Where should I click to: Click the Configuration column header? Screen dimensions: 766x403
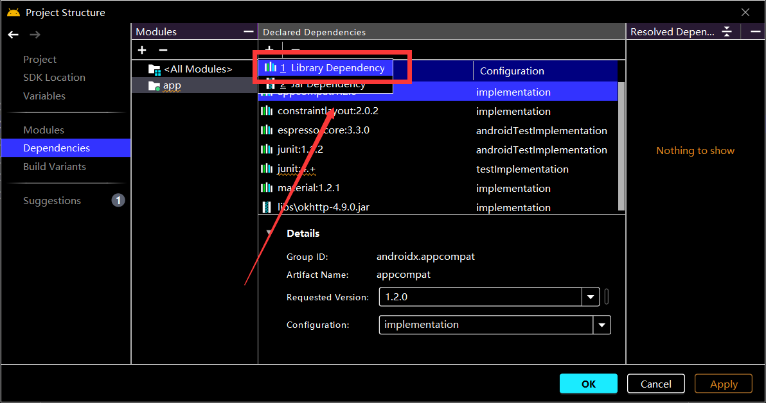(545, 71)
